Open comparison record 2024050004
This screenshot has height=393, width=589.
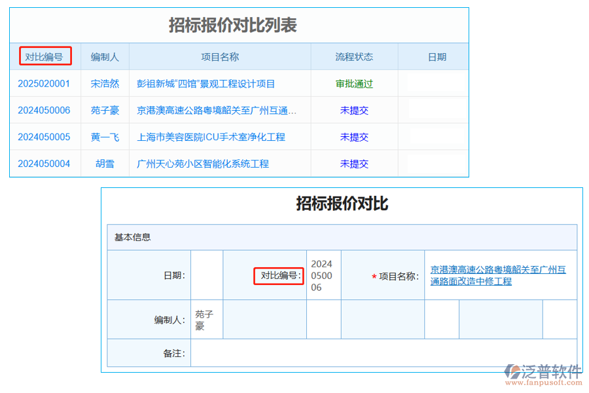click(x=45, y=163)
